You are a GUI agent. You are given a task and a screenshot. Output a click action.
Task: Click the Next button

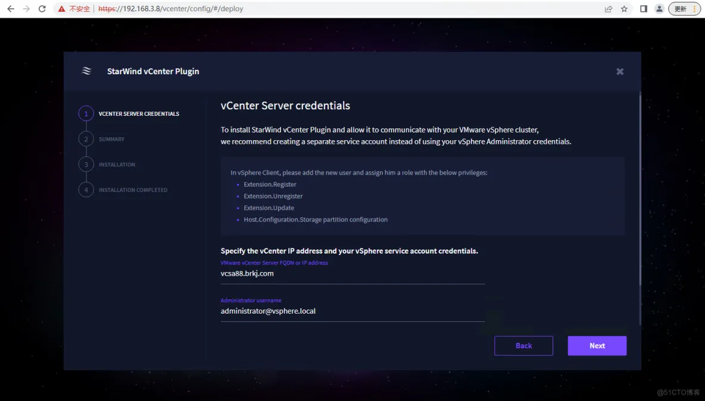(x=597, y=345)
